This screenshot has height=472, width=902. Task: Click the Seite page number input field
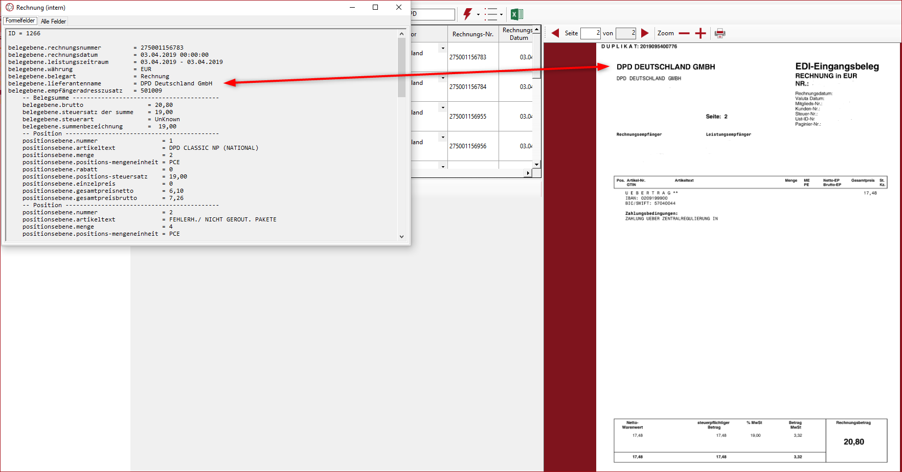[x=590, y=33]
